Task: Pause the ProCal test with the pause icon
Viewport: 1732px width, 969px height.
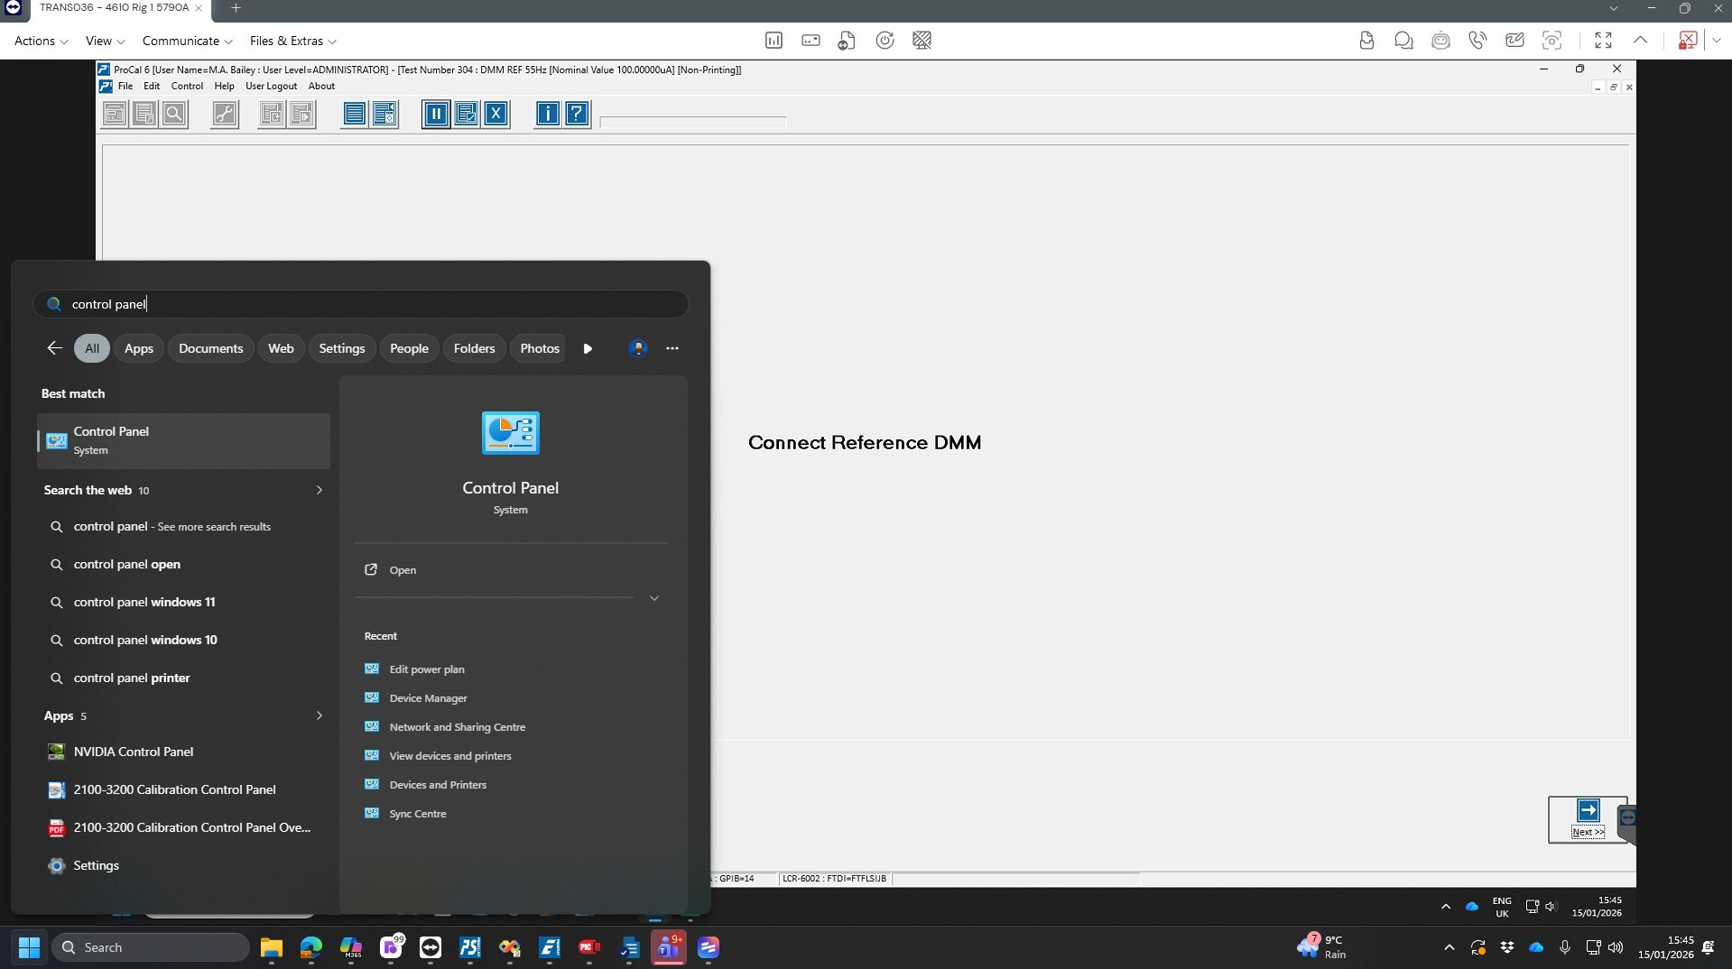Action: 436,114
